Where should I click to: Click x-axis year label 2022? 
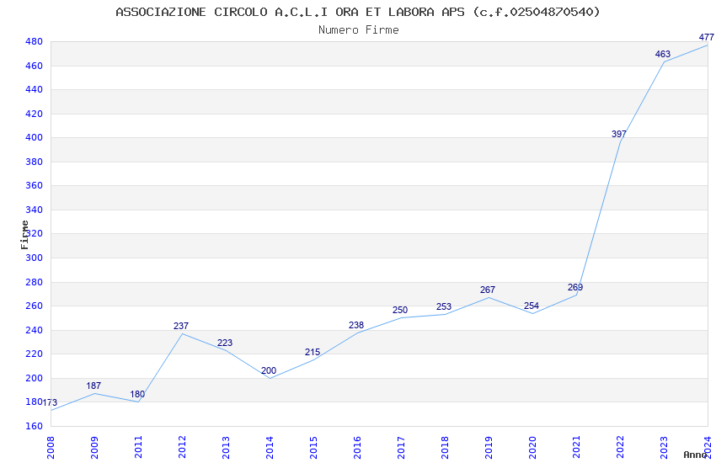coord(621,448)
